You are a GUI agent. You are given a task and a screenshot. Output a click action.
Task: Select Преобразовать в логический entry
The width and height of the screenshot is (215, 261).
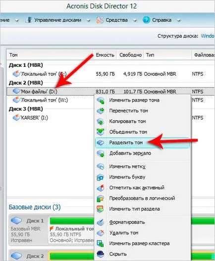142,199
